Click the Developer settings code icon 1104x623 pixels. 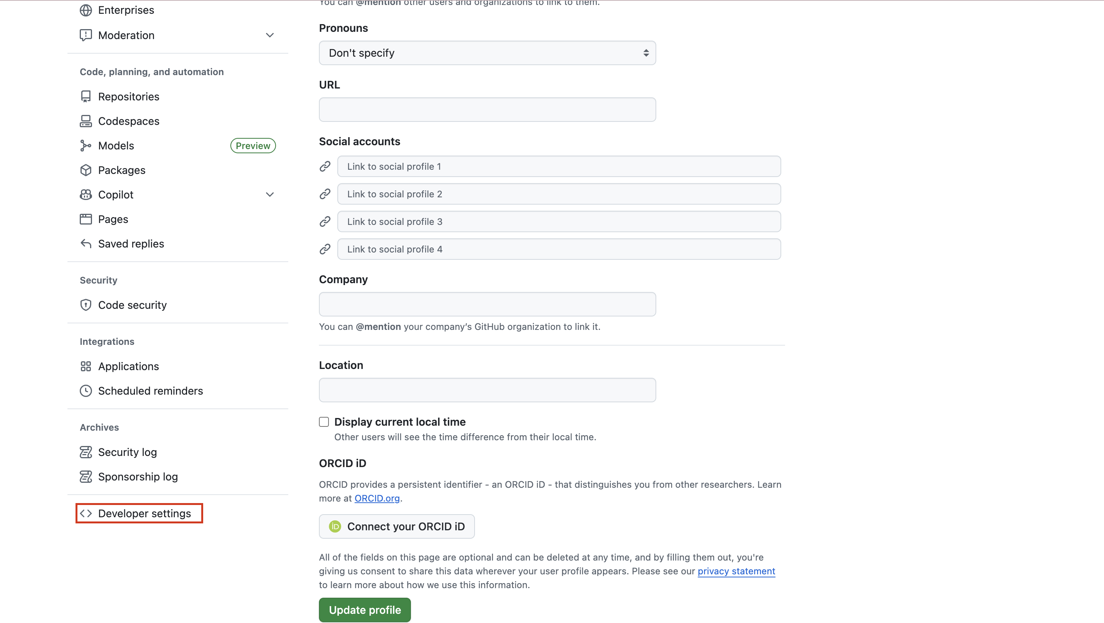pyautogui.click(x=86, y=513)
